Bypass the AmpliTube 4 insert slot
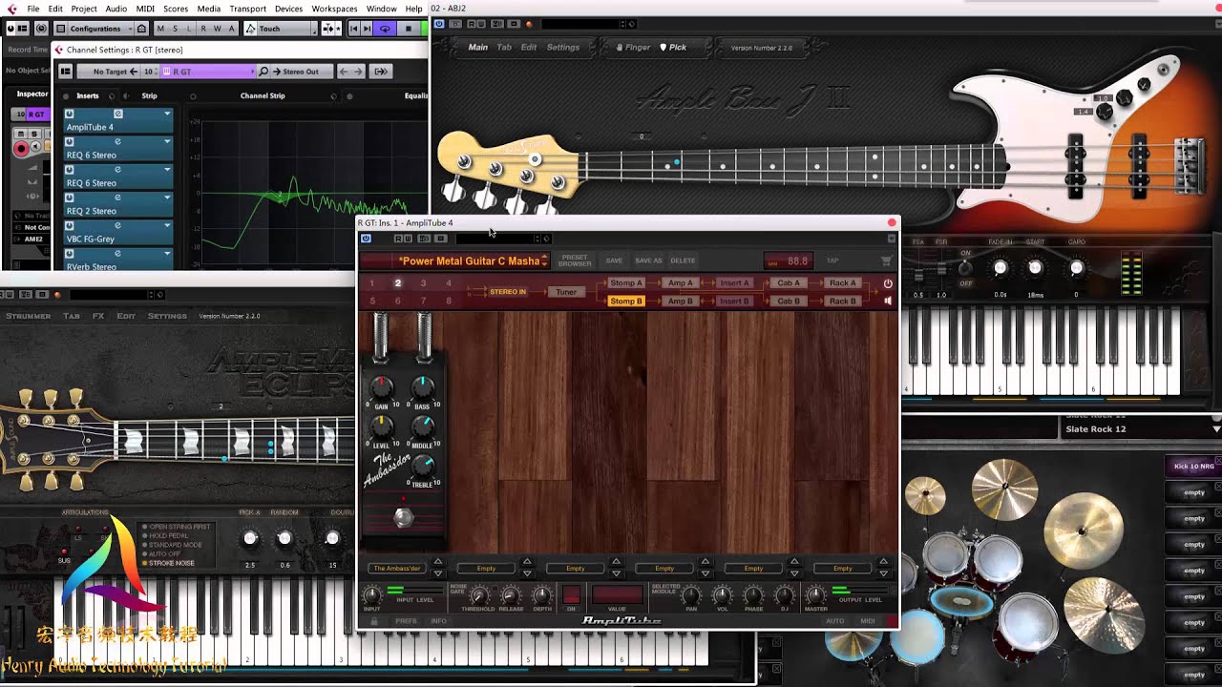Image resolution: width=1222 pixels, height=687 pixels. point(70,114)
